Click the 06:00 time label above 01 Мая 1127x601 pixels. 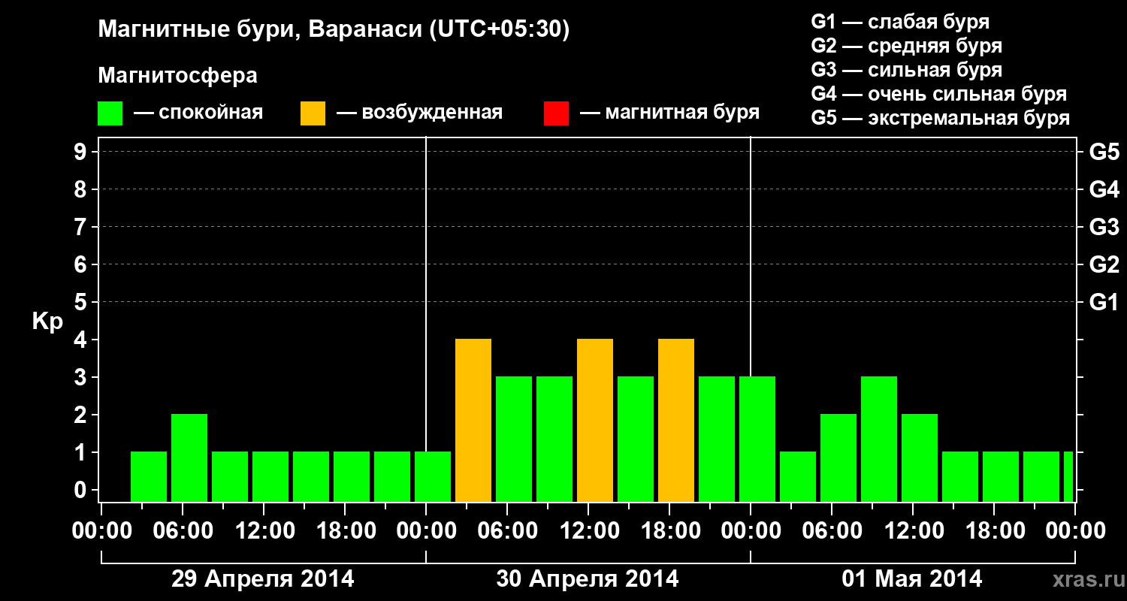832,531
